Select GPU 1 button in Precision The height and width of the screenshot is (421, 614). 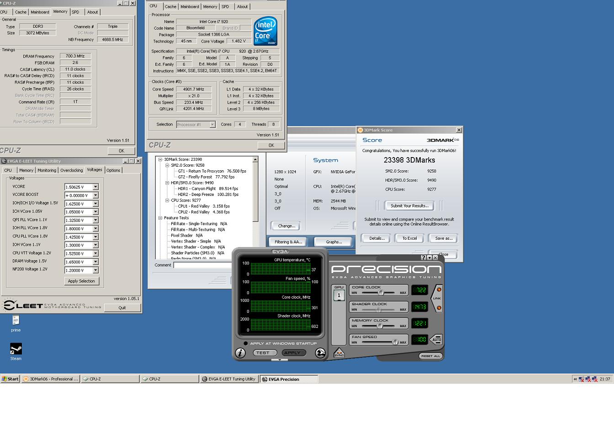[339, 295]
